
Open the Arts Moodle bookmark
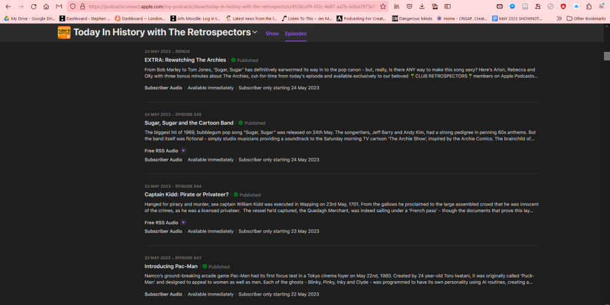coord(197,18)
